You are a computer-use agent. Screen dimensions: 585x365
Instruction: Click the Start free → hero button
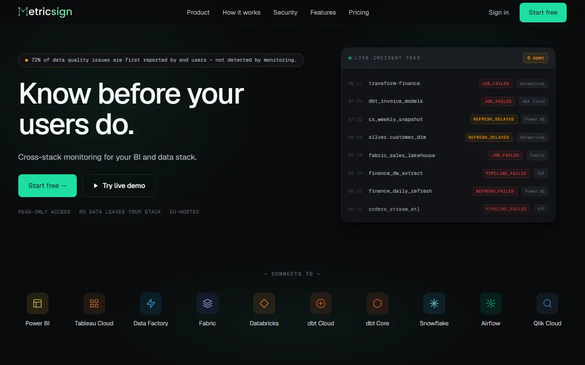pos(48,186)
